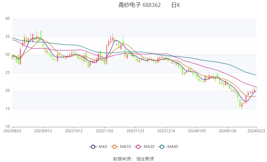This screenshot has height=162, width=267.
Task: Click the y-axis value 25
Action: point(8,73)
